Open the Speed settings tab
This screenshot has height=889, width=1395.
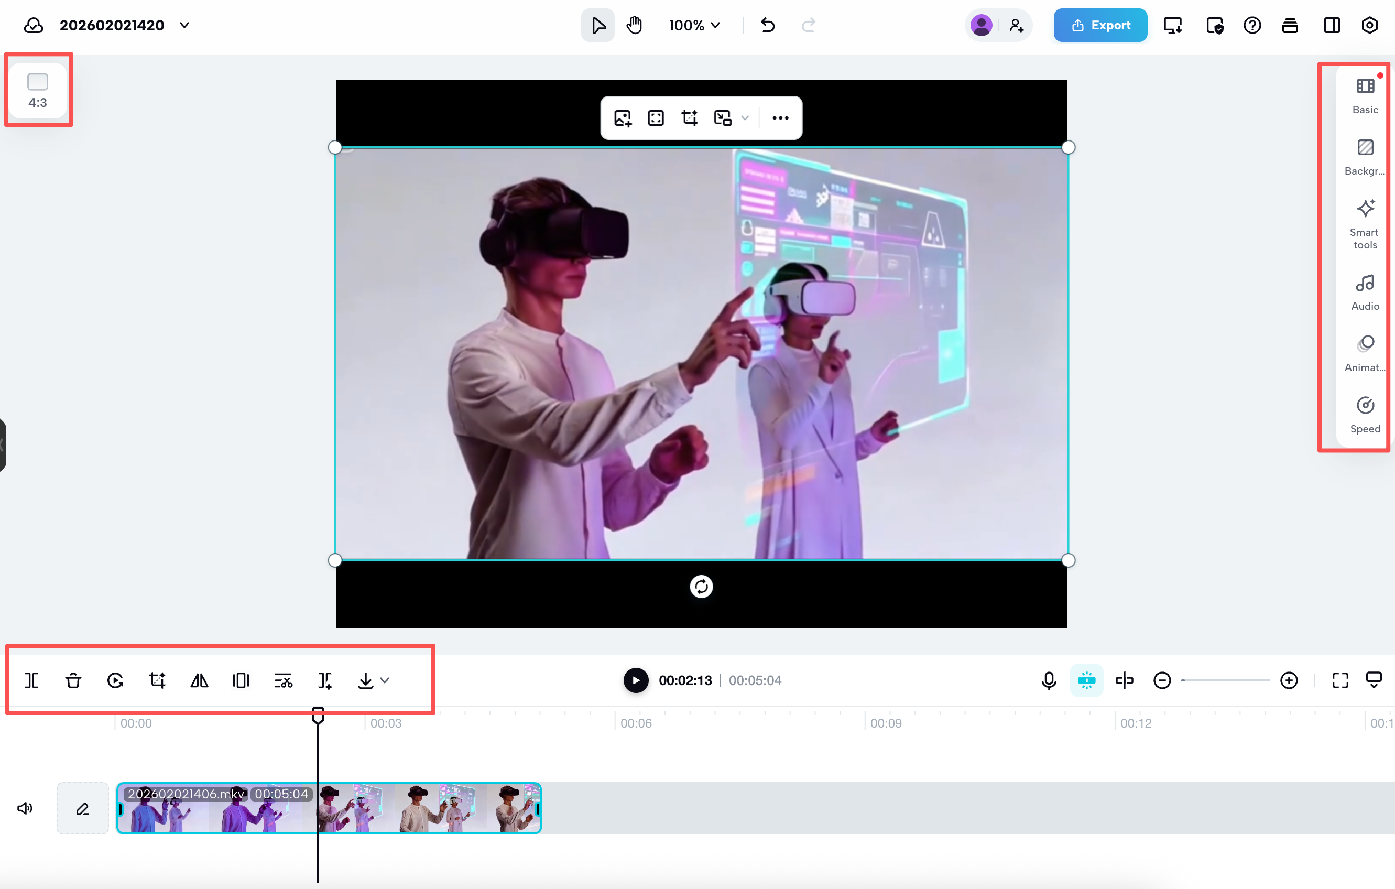[1365, 415]
